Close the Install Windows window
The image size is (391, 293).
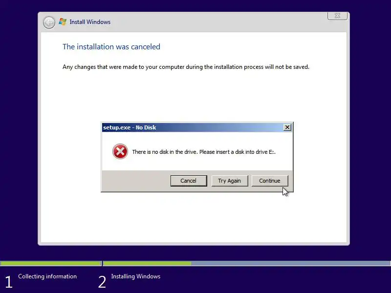[x=337, y=16]
